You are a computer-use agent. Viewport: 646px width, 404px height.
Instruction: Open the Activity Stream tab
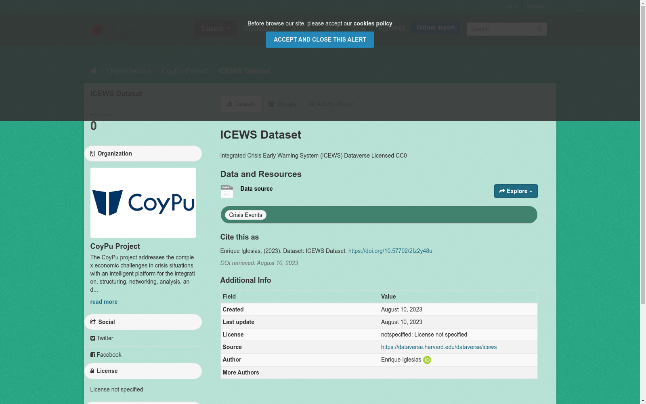point(332,104)
